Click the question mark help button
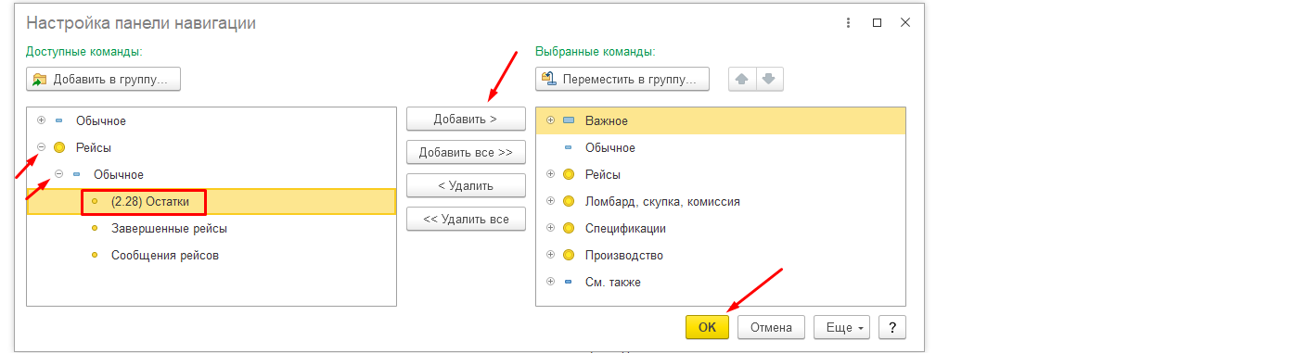The height and width of the screenshot is (353, 1308). click(891, 327)
